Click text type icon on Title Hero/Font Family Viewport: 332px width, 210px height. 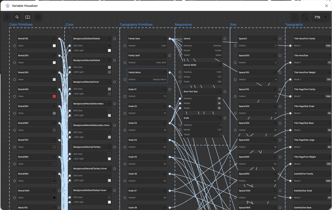point(330,39)
